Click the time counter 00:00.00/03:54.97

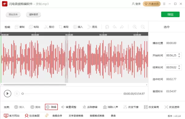point(134,94)
